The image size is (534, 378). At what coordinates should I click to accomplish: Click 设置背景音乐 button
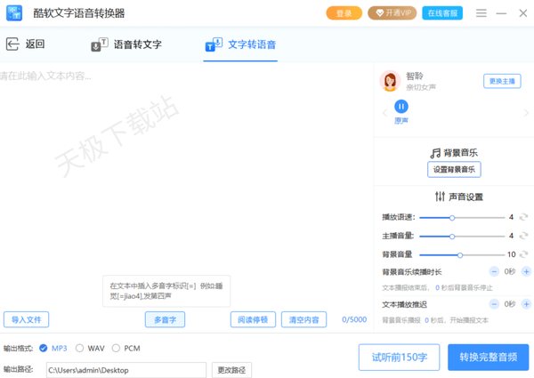[x=454, y=169]
